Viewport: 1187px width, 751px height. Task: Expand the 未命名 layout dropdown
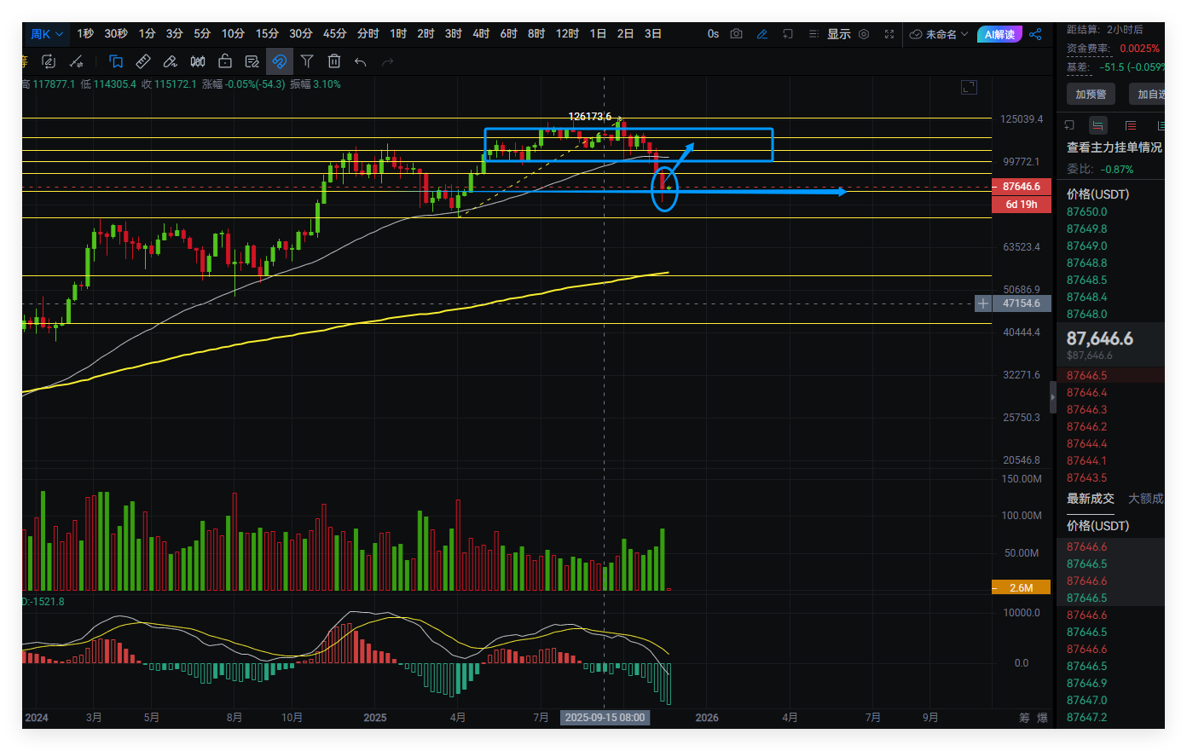tap(939, 34)
